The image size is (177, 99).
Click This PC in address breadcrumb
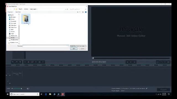(x=20, y=9)
